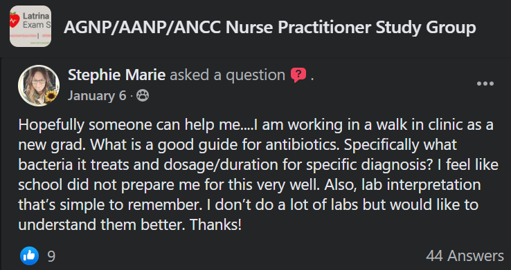View Stephie Marie's profile picture
Screen dimensions: 511x270
[x=39, y=86]
